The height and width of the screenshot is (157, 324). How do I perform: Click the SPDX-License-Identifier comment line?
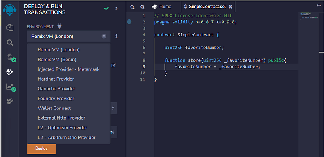coord(193,16)
